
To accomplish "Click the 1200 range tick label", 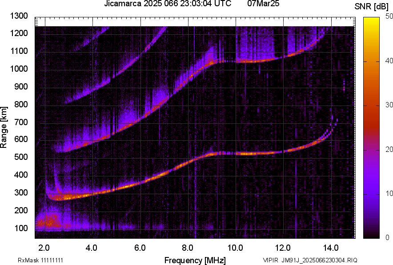I will [x=19, y=33].
